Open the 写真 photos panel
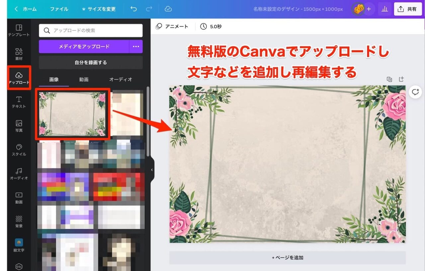Image resolution: width=425 pixels, height=271 pixels. tap(19, 126)
